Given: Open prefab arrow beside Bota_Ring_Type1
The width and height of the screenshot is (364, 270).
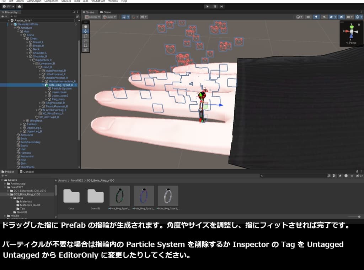Looking at the screenshot, I should (76, 85).
